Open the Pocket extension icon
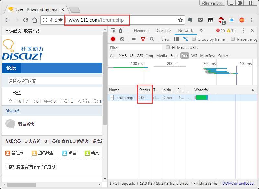The width and height of the screenshot is (259, 189). 200,20
